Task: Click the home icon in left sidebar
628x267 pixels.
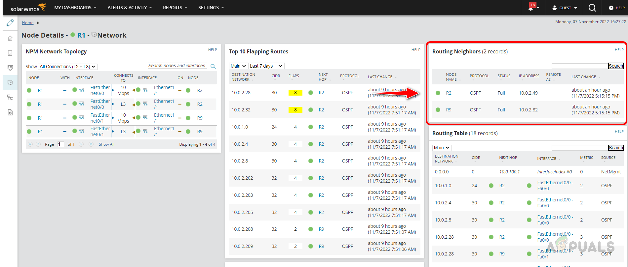Action: tap(10, 38)
